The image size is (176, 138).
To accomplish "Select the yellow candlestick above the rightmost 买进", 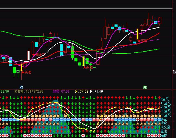I will click(x=138, y=34).
